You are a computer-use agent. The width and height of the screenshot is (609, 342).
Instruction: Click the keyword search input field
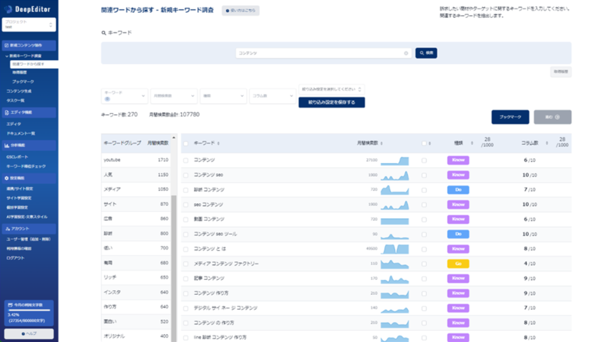point(324,53)
